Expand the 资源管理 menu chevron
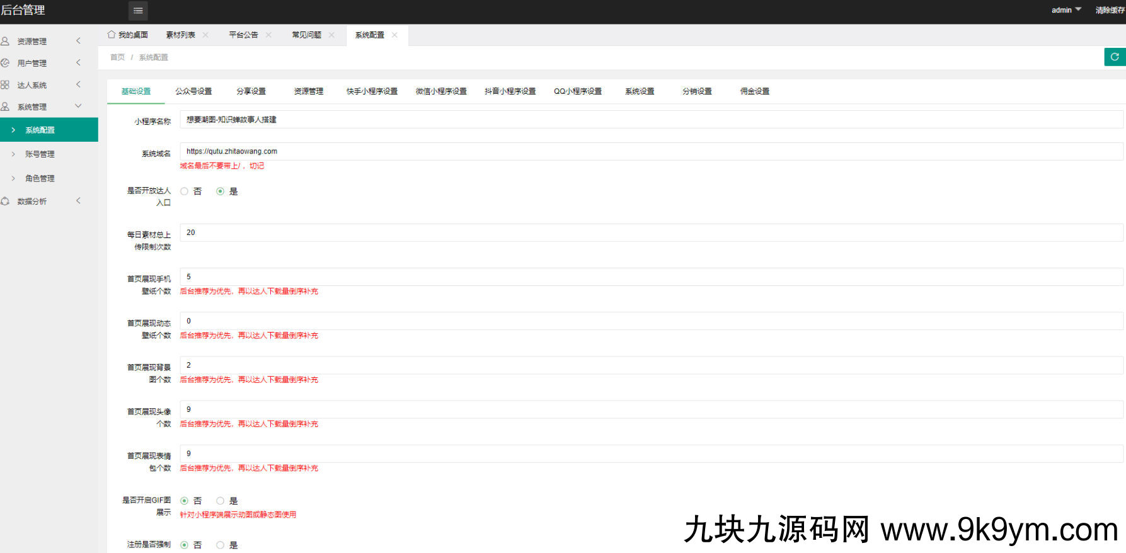 click(78, 41)
